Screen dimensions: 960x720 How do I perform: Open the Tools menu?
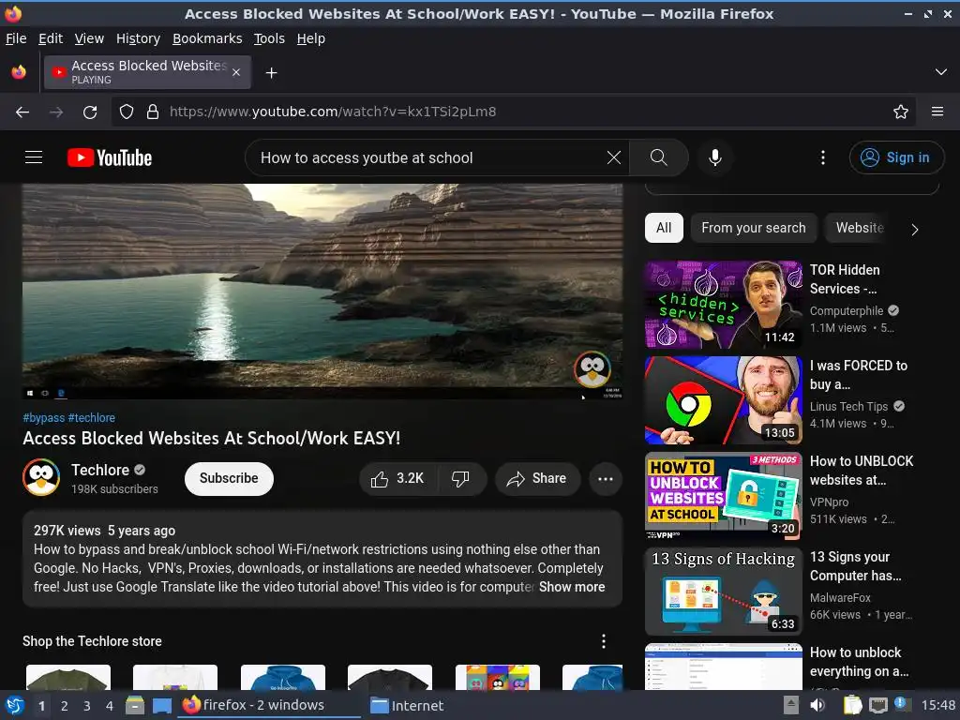[x=269, y=38]
